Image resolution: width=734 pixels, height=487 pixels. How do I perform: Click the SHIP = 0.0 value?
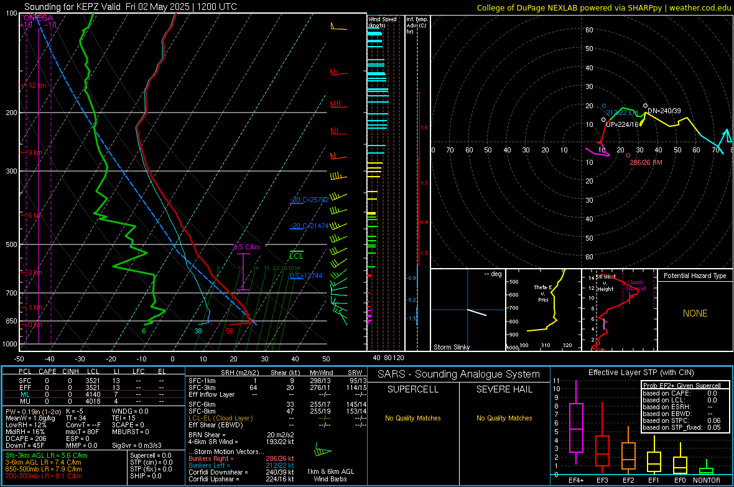click(146, 476)
